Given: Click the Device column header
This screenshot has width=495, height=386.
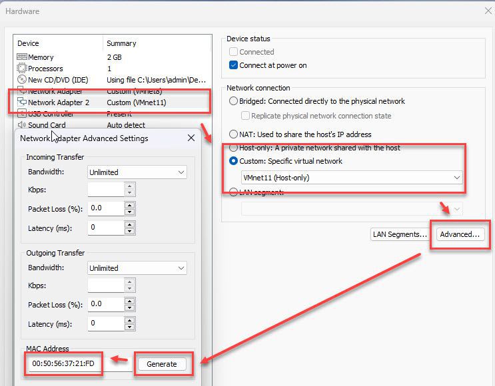Looking at the screenshot, I should tap(59, 43).
